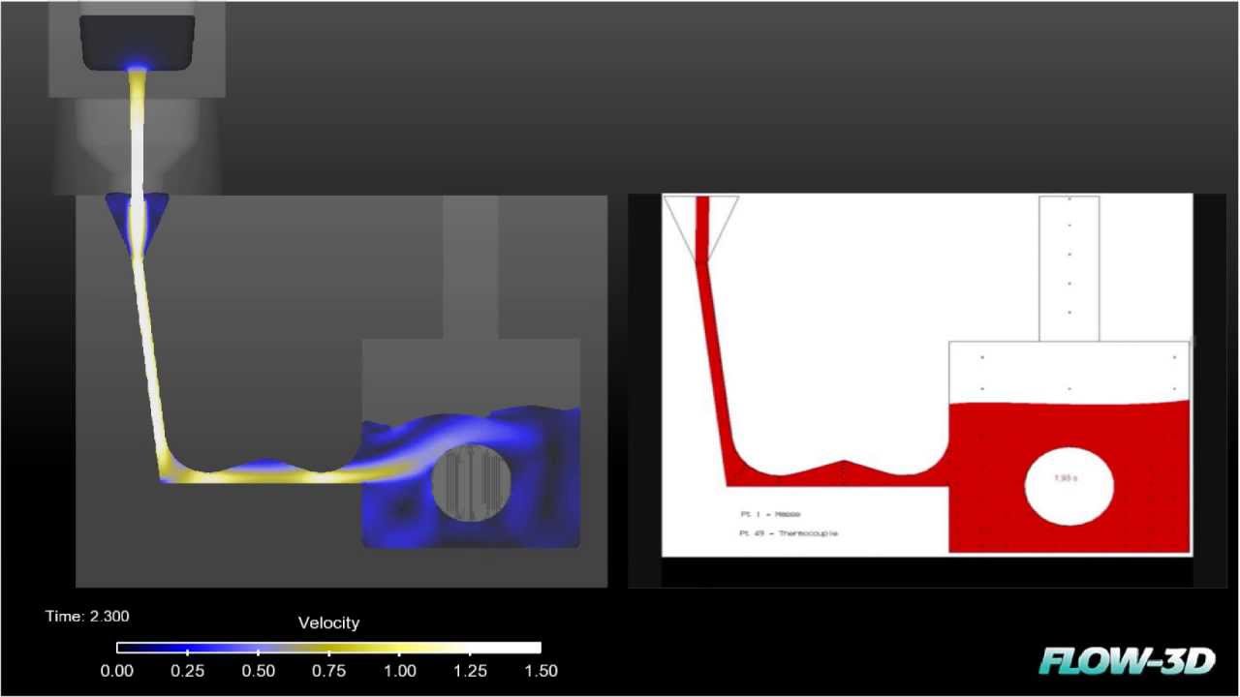This screenshot has width=1240, height=697.
Task: Click the 'Pt 49 = Thermocouple' legend line
Action: pyautogui.click(x=788, y=533)
